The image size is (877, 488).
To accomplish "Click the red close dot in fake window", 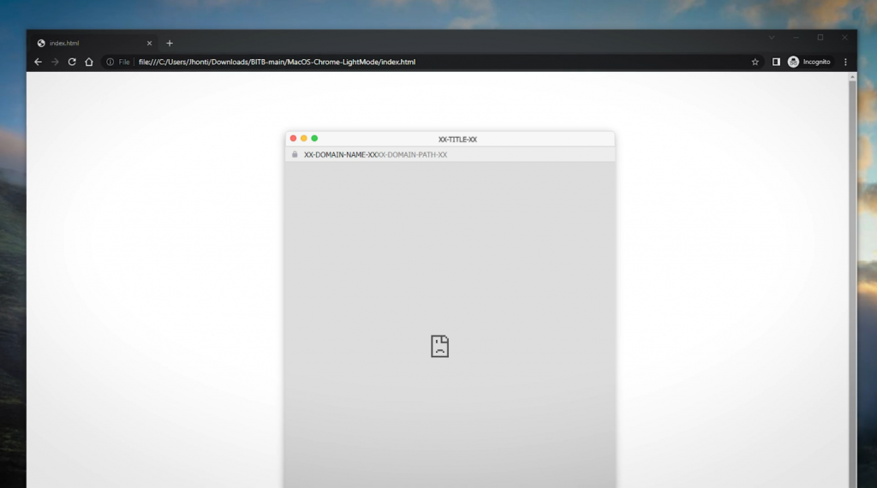I will (x=293, y=138).
